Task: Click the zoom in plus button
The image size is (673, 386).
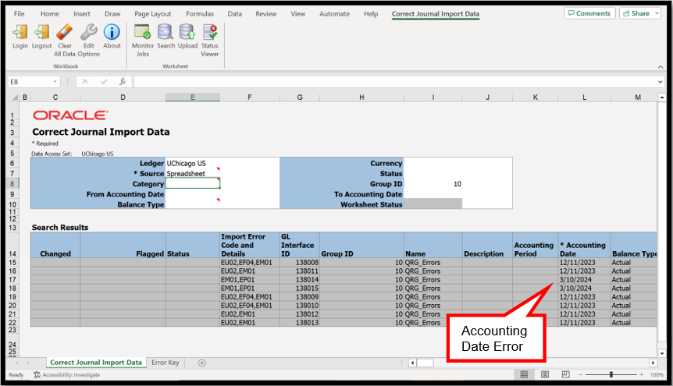Action: click(x=641, y=374)
